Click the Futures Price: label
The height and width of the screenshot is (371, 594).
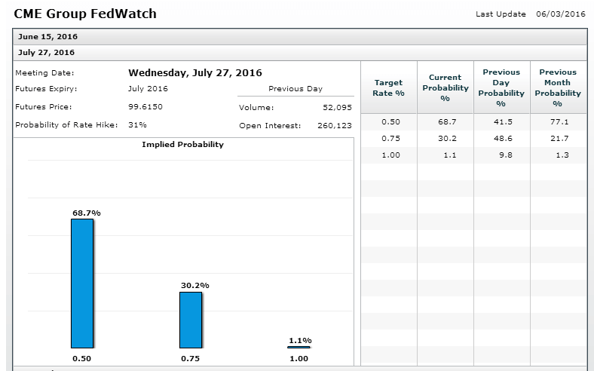pyautogui.click(x=44, y=107)
